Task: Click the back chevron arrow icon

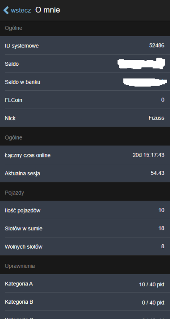Action: 6,10
